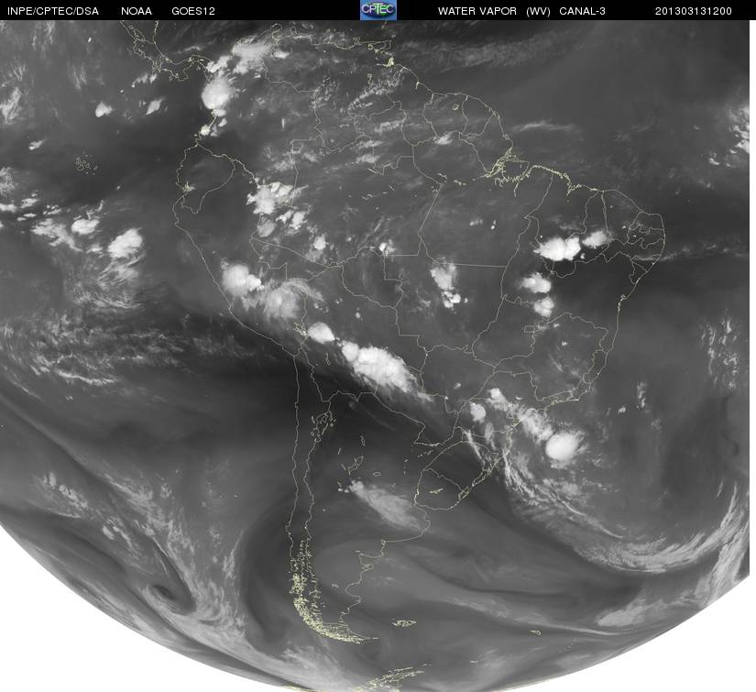Click the 201303131200 timestamp
Viewport: 756px width, 692px height.
click(694, 11)
